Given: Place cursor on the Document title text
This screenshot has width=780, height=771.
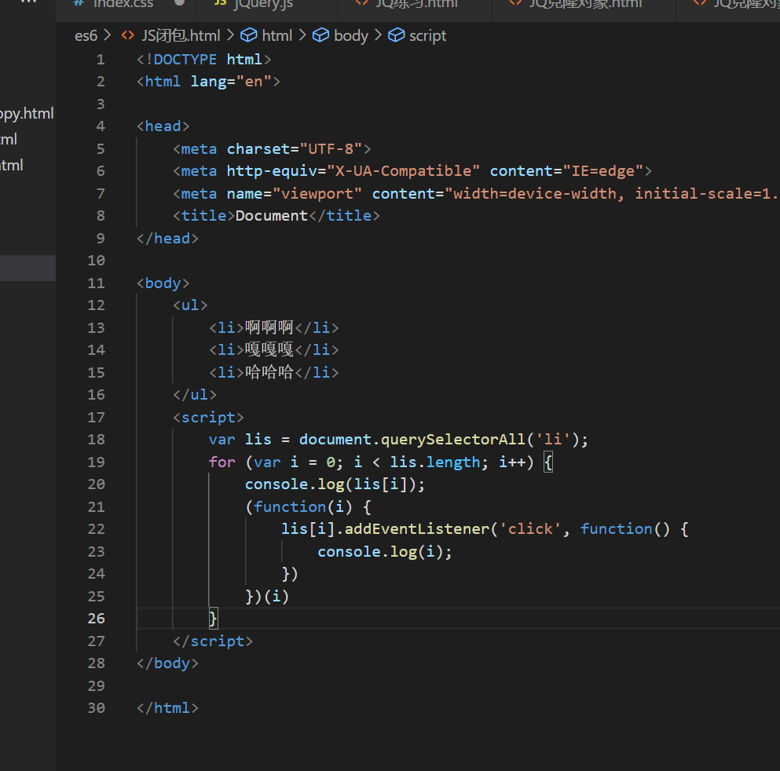Looking at the screenshot, I should click(x=272, y=215).
